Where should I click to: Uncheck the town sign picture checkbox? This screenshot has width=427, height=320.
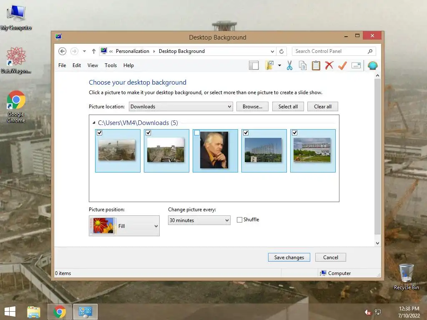tap(294, 133)
